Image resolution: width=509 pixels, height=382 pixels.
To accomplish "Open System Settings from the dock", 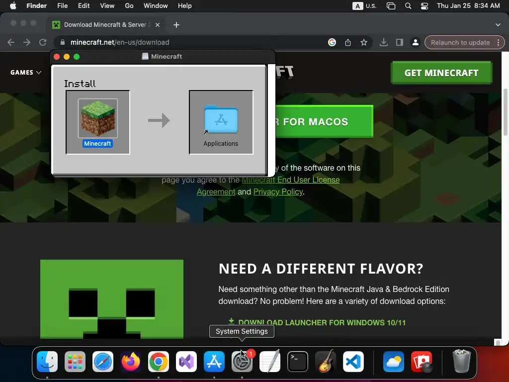I will coord(242,362).
